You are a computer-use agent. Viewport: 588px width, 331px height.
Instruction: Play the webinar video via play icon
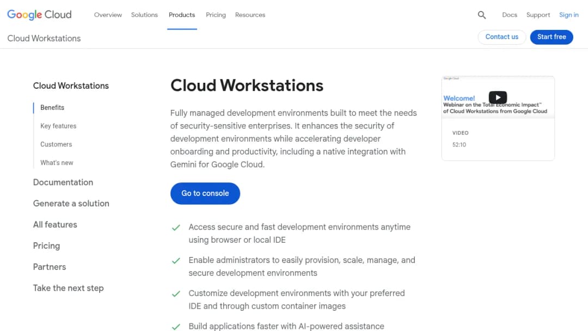(498, 97)
